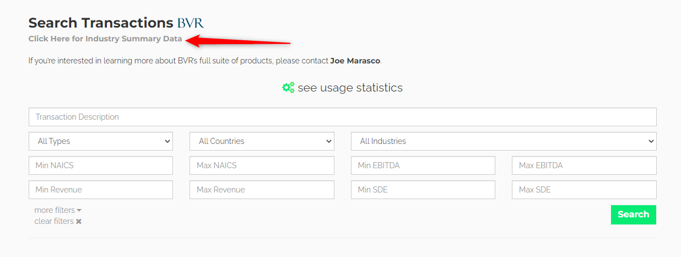
Task: Click the clear filters x icon
Action: (x=79, y=222)
